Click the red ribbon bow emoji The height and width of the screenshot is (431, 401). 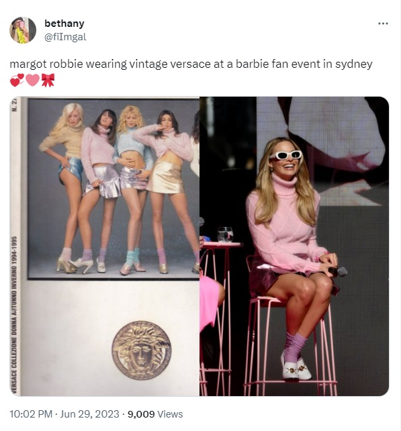pyautogui.click(x=48, y=80)
